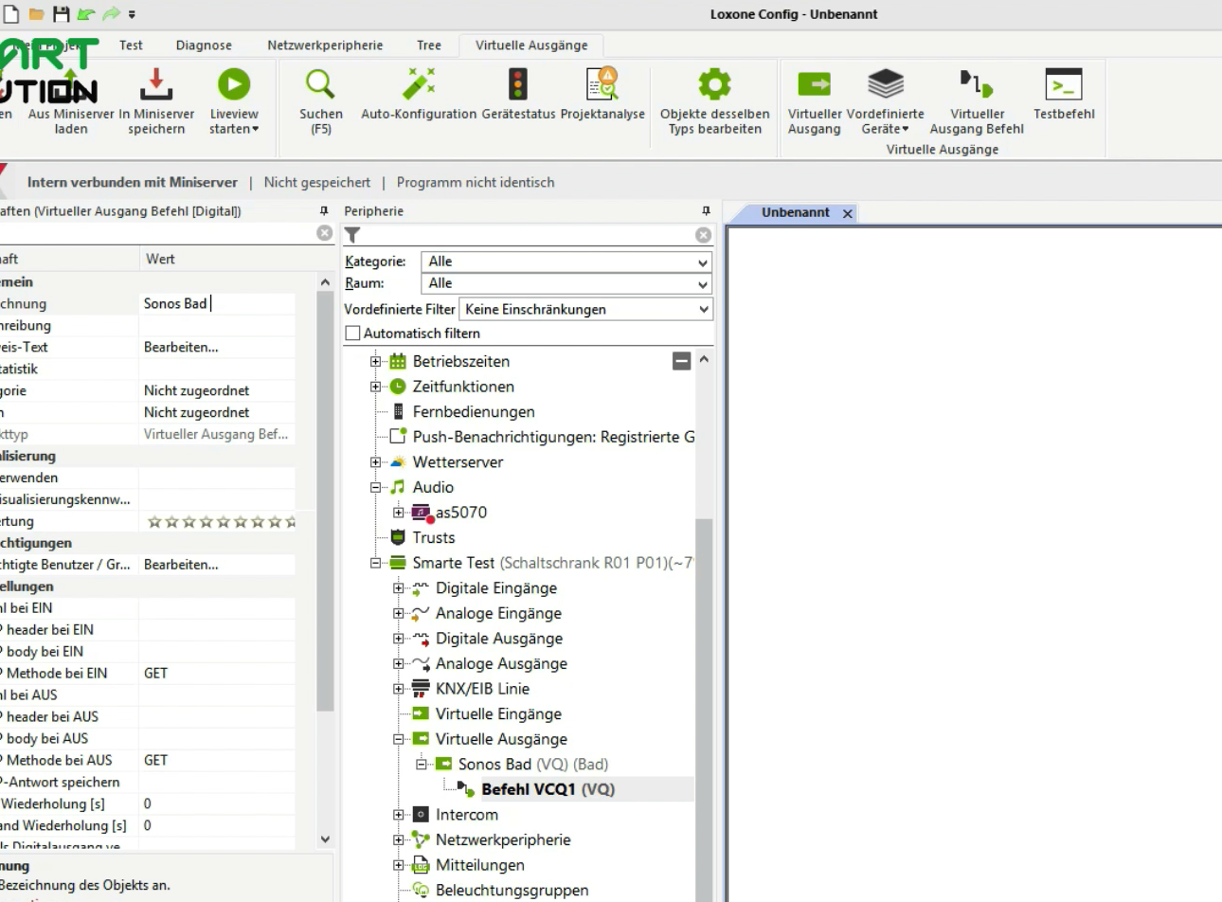
Task: Start Liveview with the play icon
Action: tap(234, 84)
